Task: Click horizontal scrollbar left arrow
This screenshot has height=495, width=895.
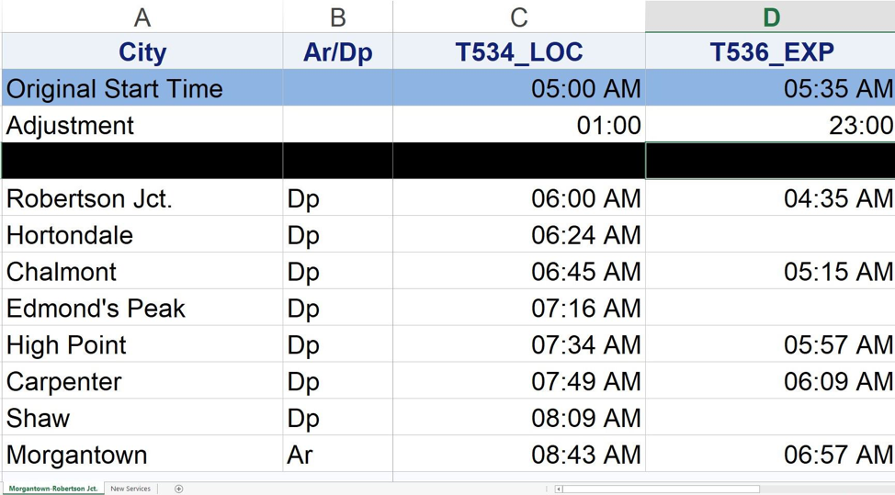Action: pos(559,489)
